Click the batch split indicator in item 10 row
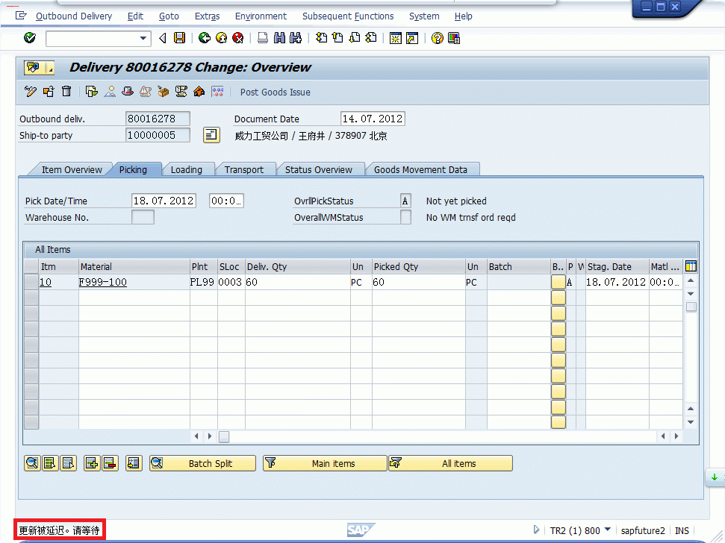This screenshot has width=725, height=543. pyautogui.click(x=558, y=282)
